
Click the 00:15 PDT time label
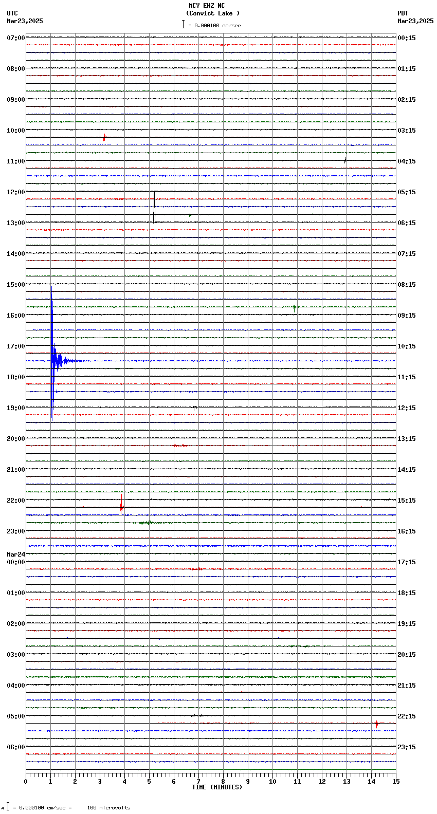(407, 38)
